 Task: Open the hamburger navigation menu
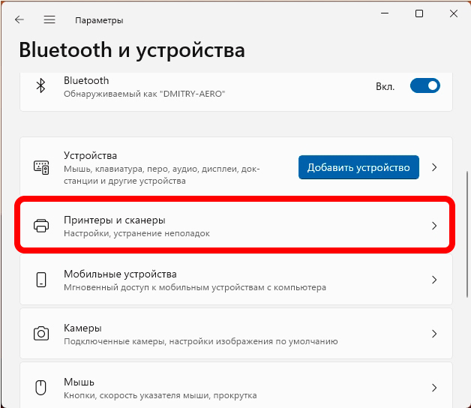[49, 19]
